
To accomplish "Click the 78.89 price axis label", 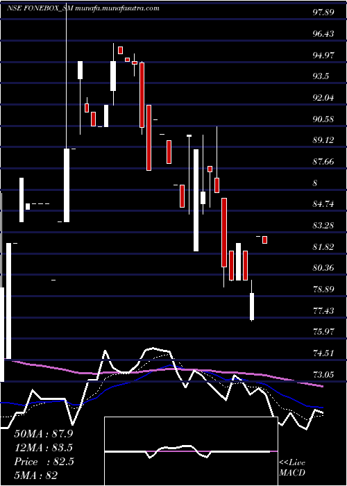I will (x=323, y=290).
